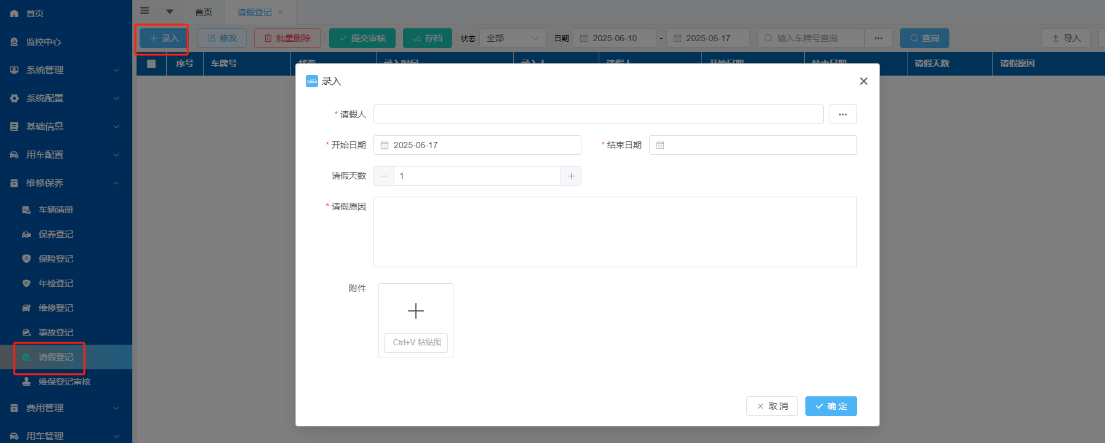
Task: Switch to the 首页 tab
Action: coord(204,12)
